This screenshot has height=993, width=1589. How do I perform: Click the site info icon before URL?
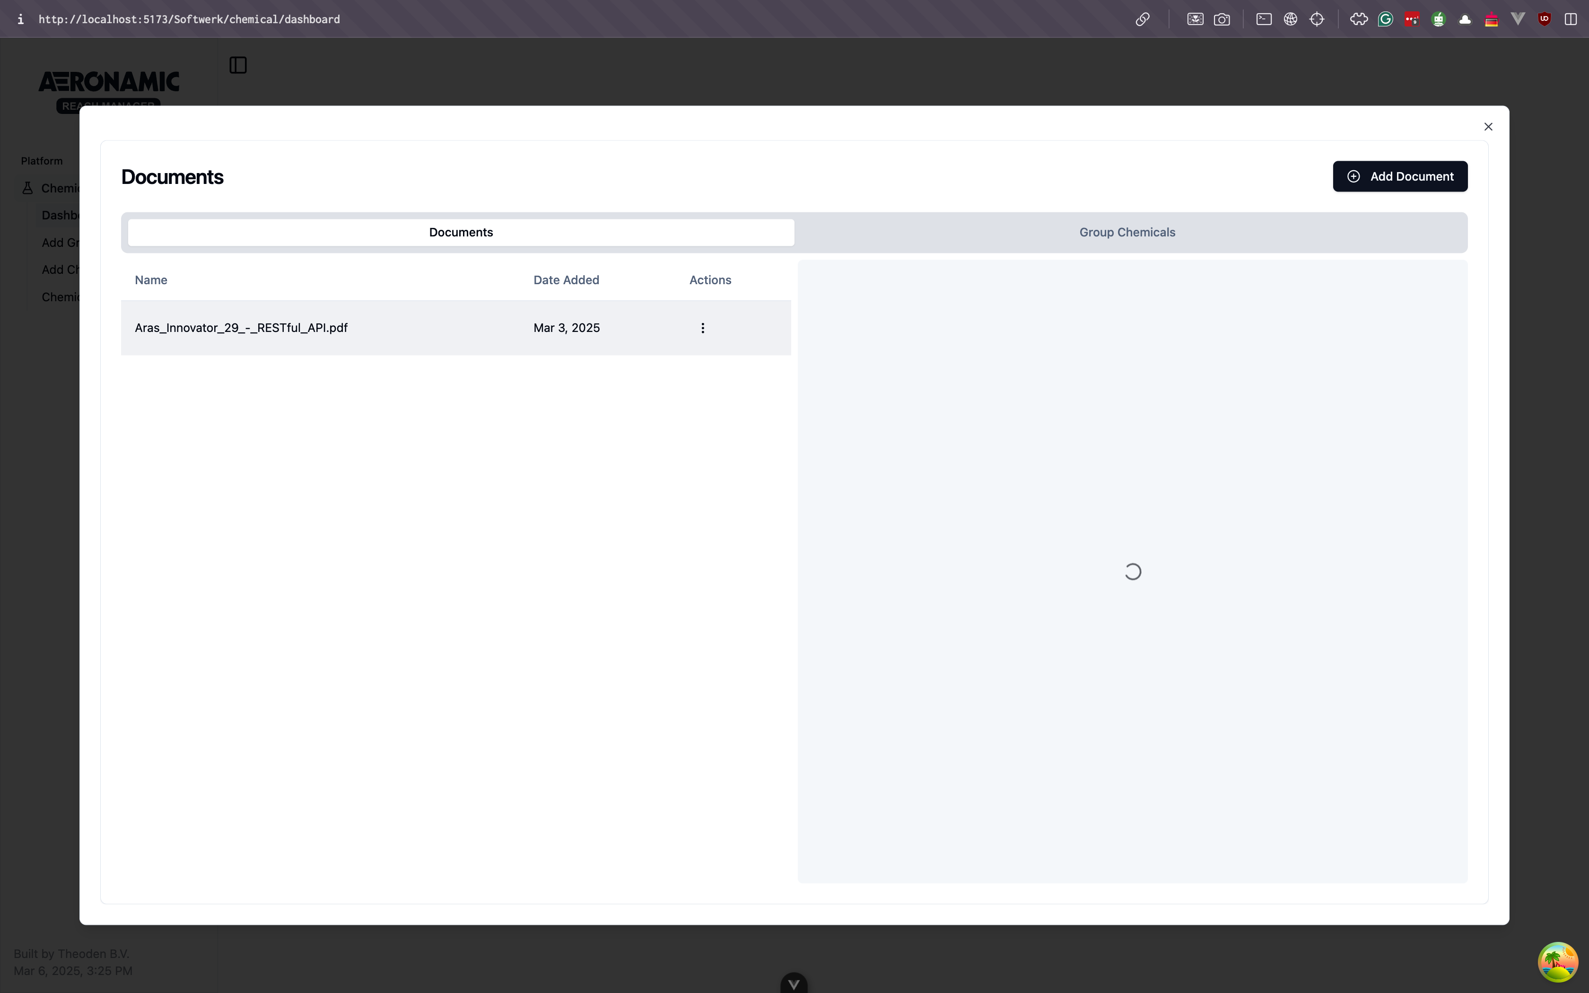tap(21, 19)
